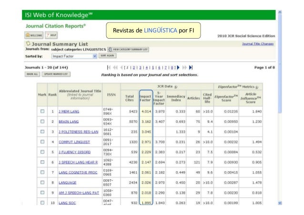Click View Category Summary List button
Screen dimensions: 304x215
(129, 49)
